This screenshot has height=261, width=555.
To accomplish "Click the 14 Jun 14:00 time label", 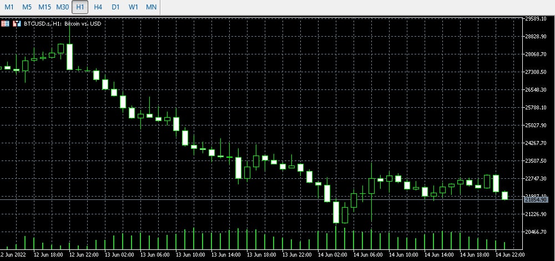I will coord(439,255).
